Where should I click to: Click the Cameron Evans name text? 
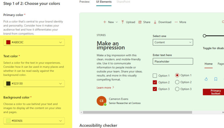click(x=119, y=99)
